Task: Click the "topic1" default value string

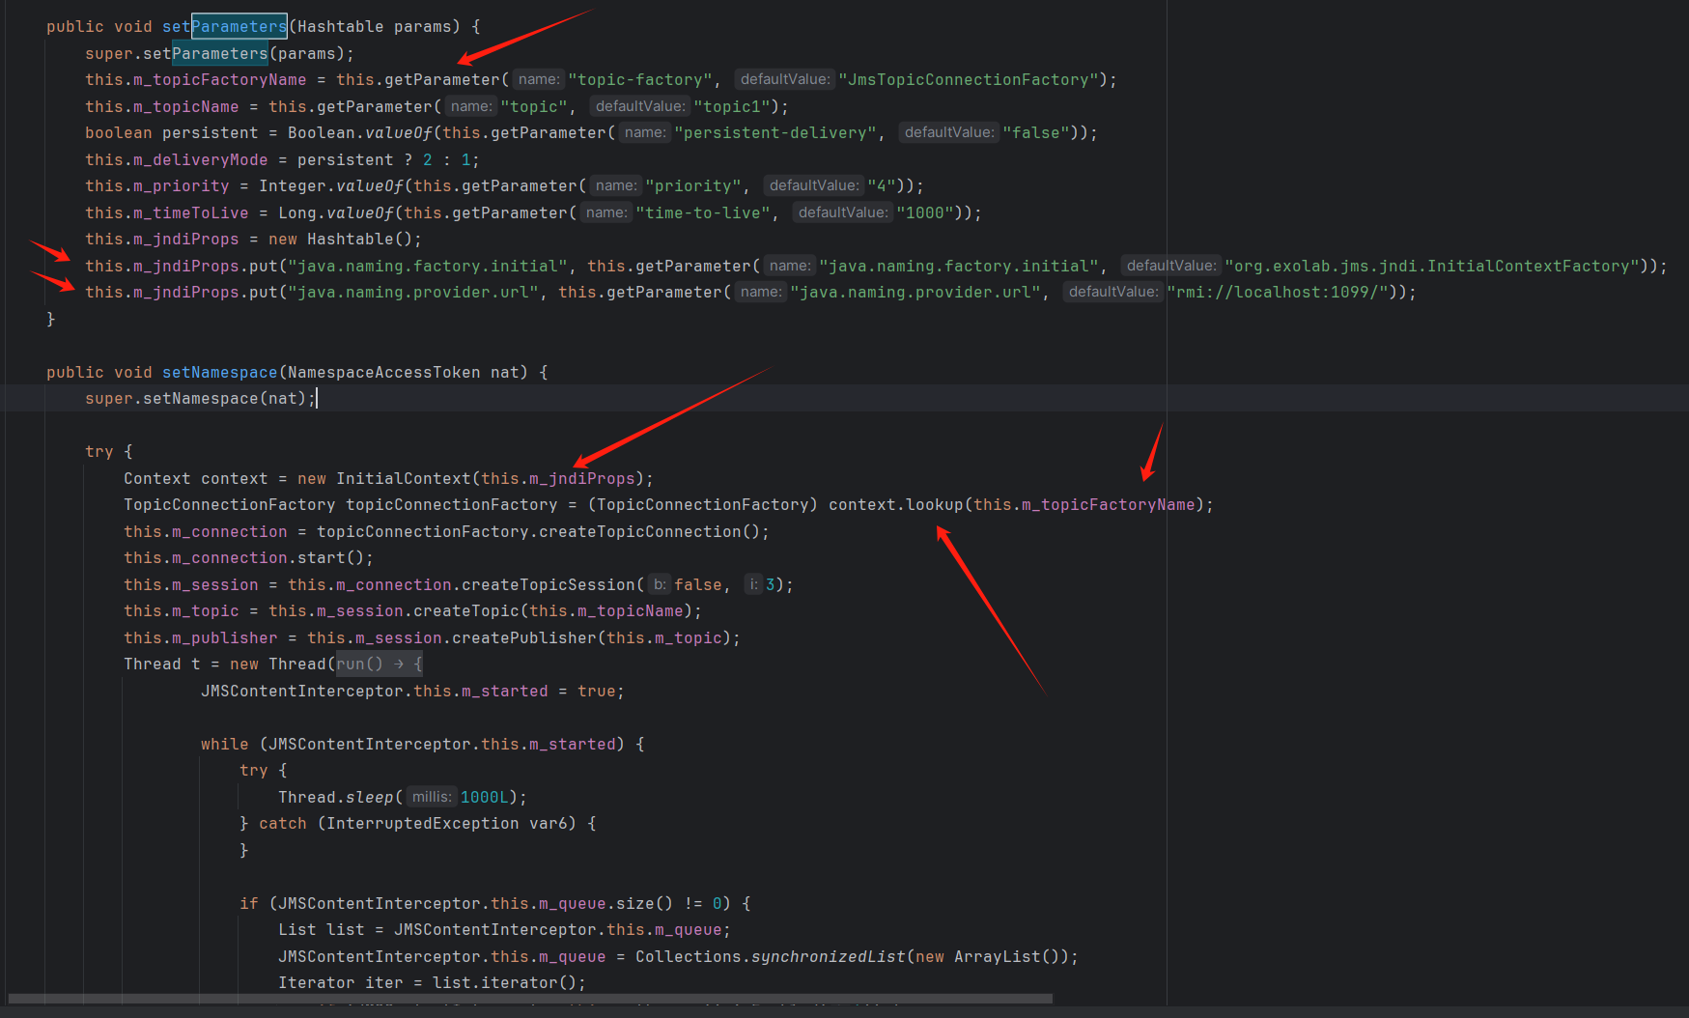Action: click(x=731, y=106)
